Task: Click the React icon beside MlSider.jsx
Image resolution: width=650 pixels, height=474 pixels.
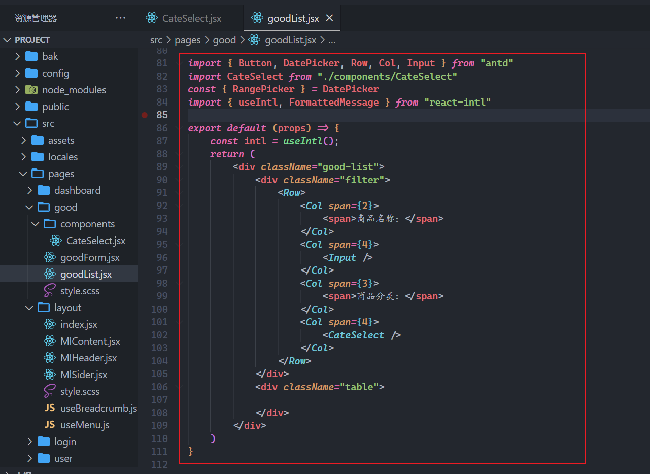Action: click(49, 375)
